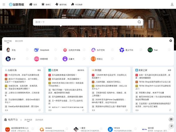Image resolution: width=176 pixels, height=132 pixels.
Task: Switch search engine to Yandex
Action: pos(94,28)
